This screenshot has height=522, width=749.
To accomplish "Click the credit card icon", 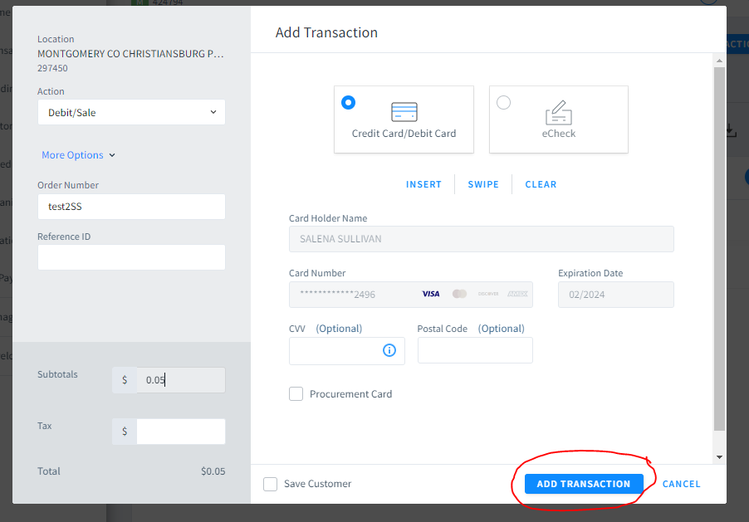I will pos(404,112).
